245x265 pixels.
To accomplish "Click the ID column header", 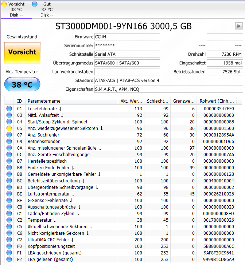I will (x=19, y=101).
